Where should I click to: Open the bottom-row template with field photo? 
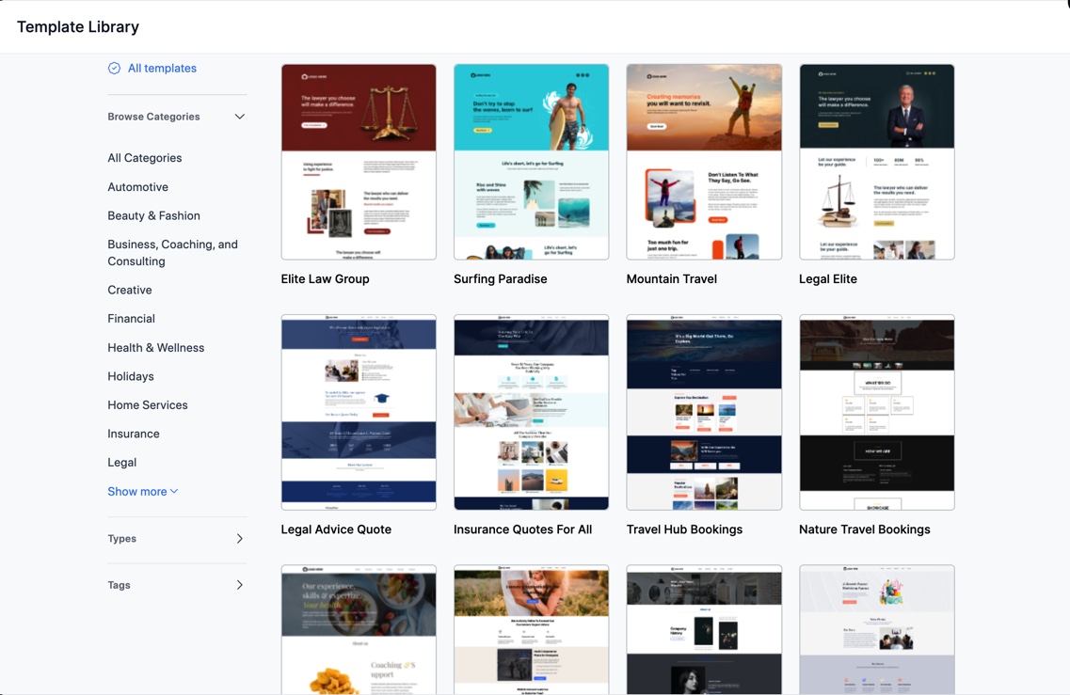coord(531,629)
